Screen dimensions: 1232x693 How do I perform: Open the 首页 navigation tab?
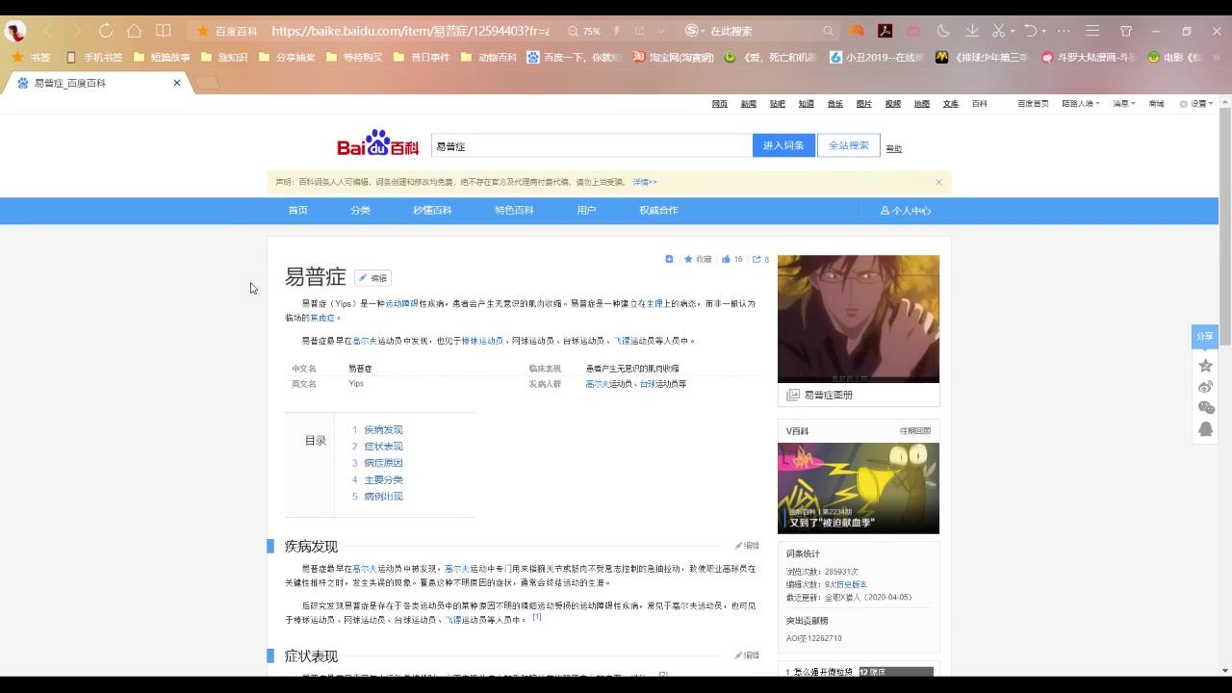click(298, 211)
